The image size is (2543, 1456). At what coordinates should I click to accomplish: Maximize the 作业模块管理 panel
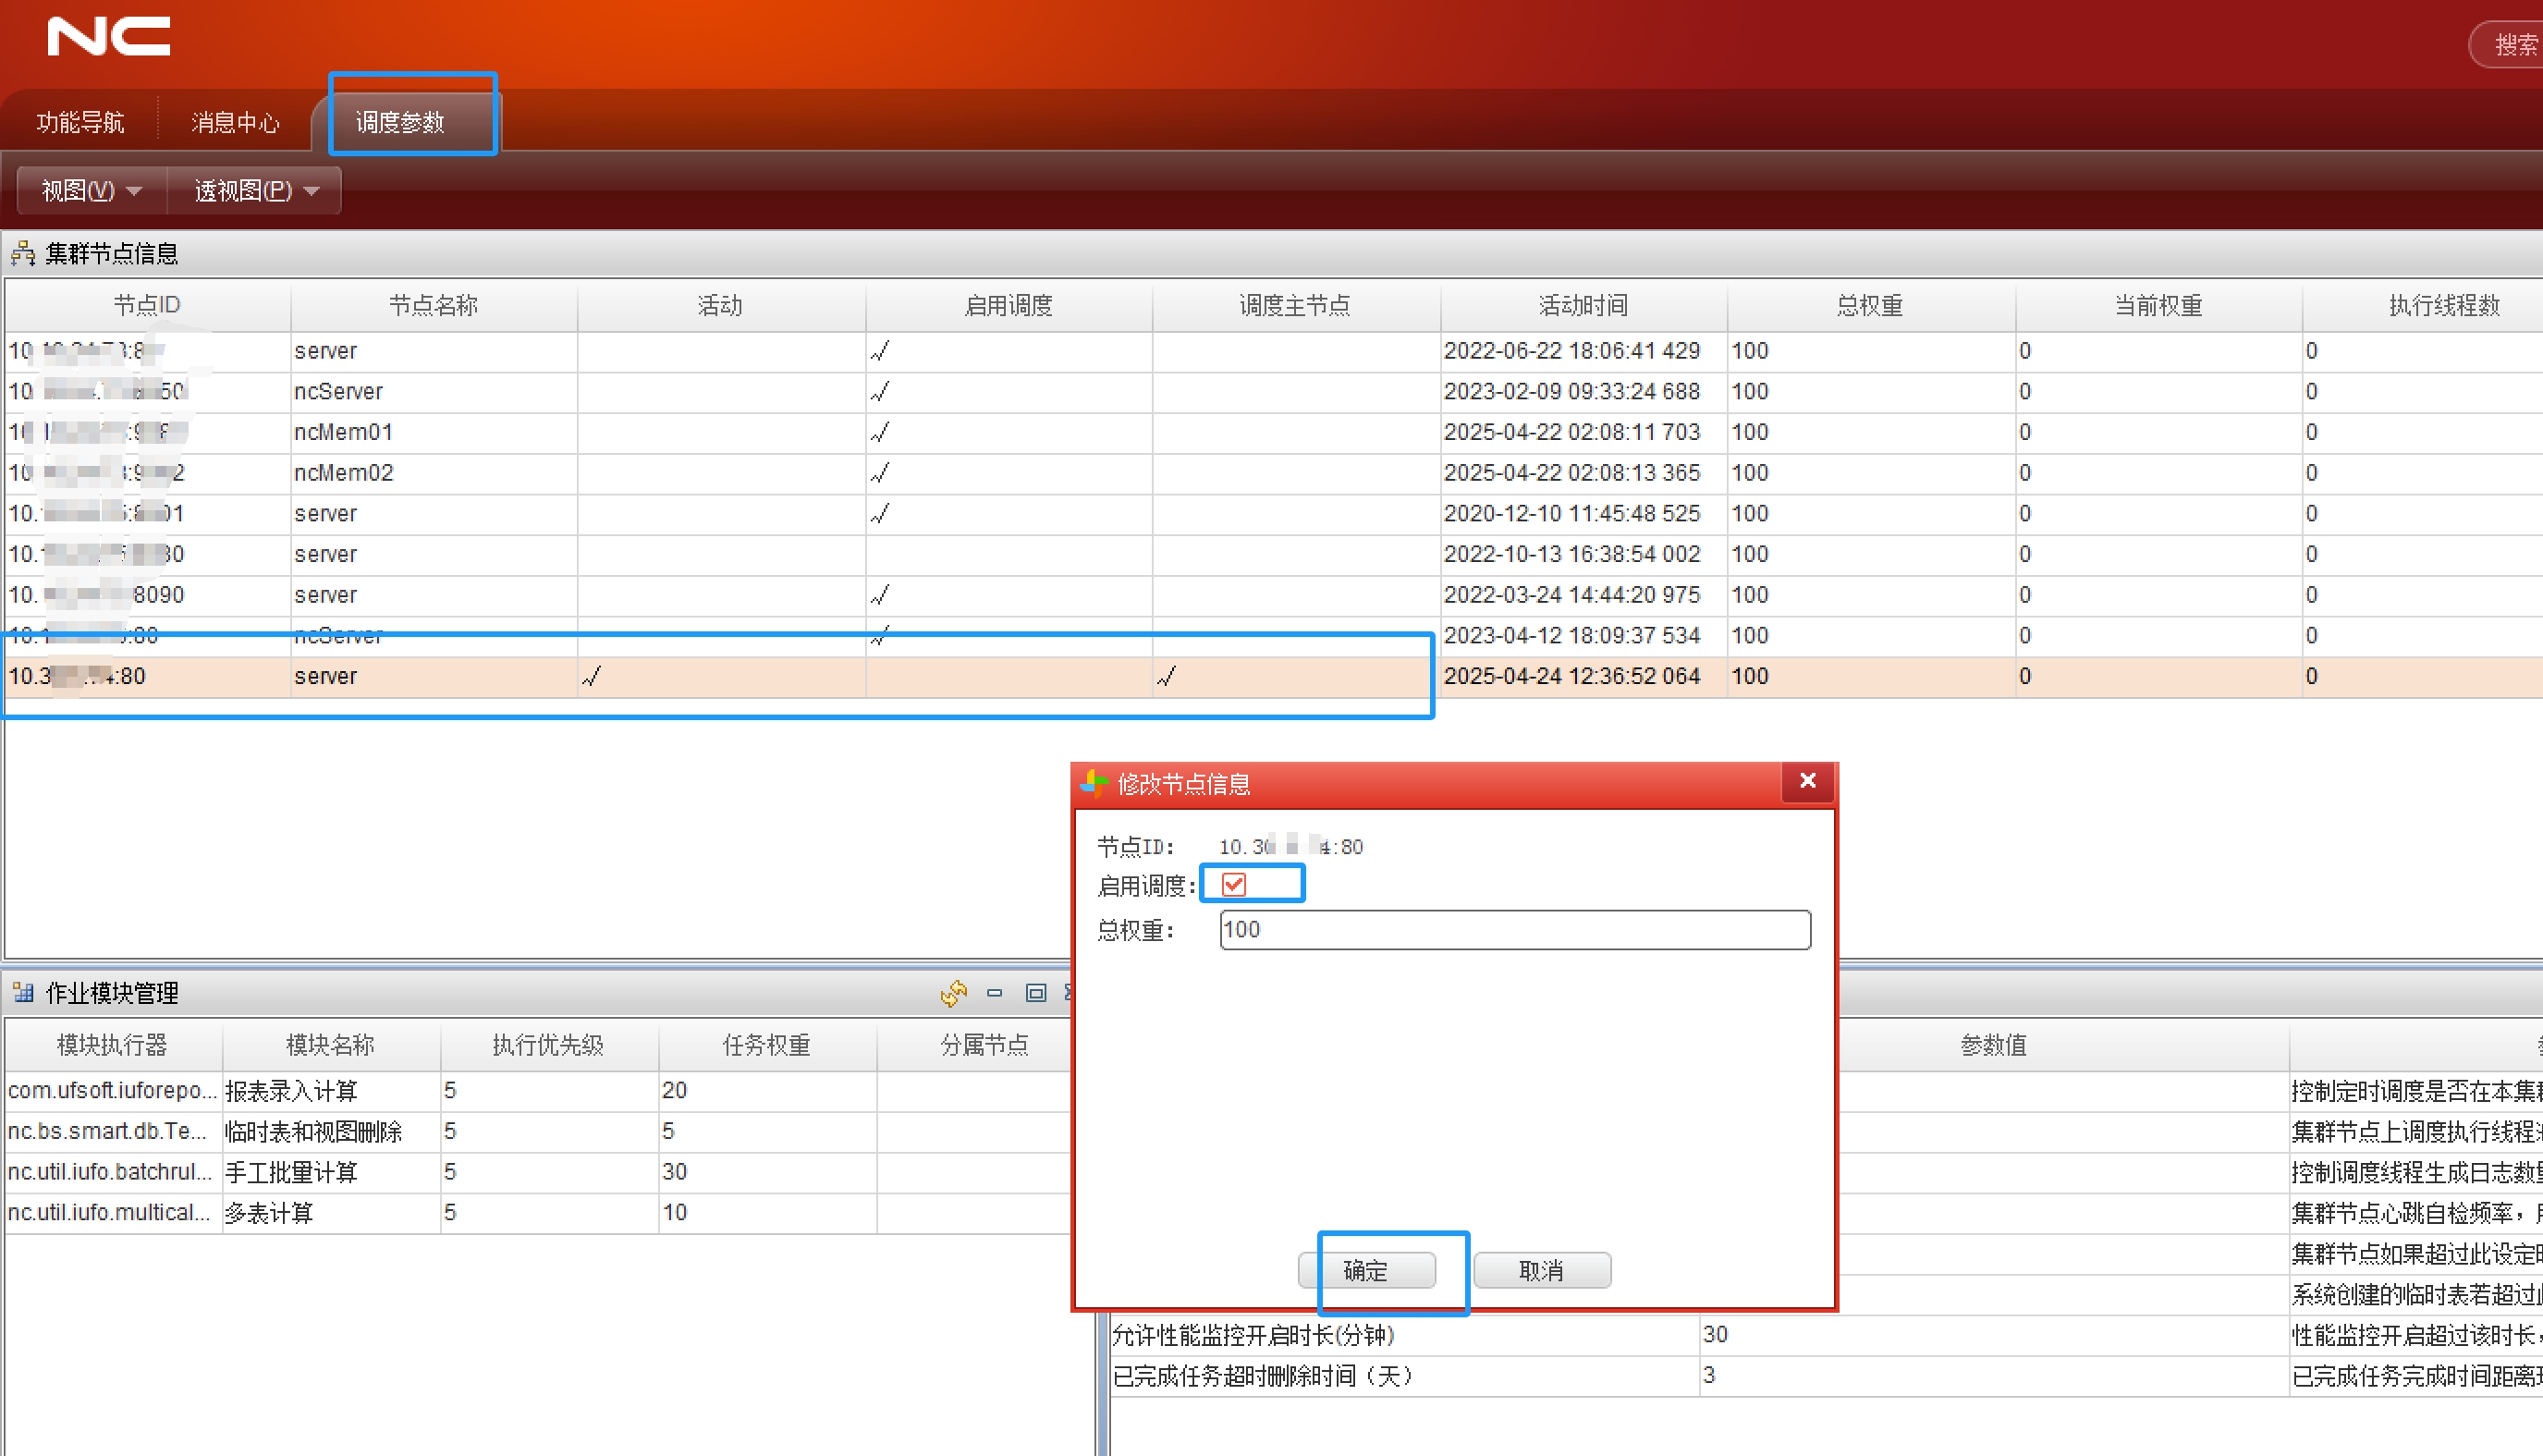[x=1035, y=992]
